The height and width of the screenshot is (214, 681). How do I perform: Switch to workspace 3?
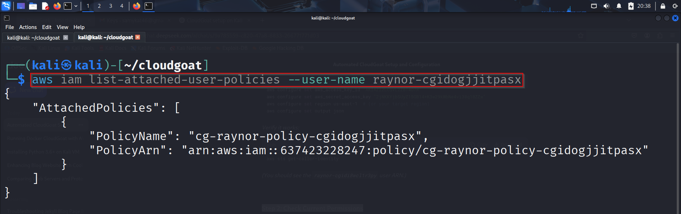click(111, 6)
